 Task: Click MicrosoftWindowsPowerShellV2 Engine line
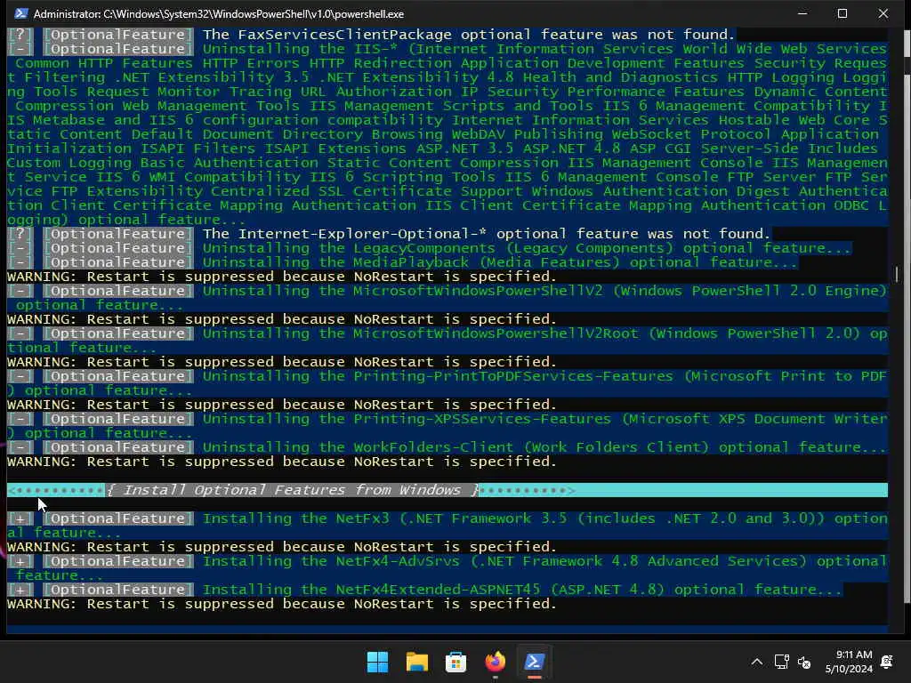447,298
